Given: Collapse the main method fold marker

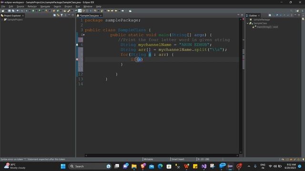Looking at the screenshot, I should 84,35.
